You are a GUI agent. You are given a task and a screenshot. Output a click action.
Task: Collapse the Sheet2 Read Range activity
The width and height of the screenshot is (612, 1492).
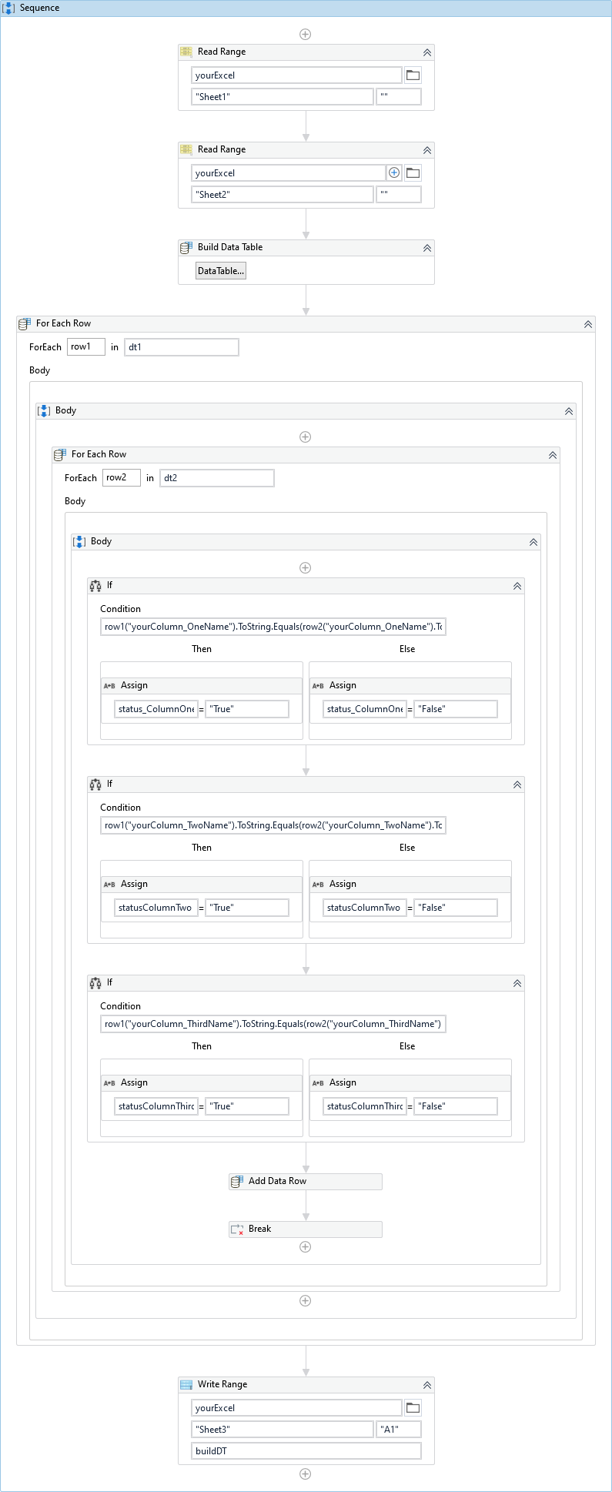[x=427, y=150]
